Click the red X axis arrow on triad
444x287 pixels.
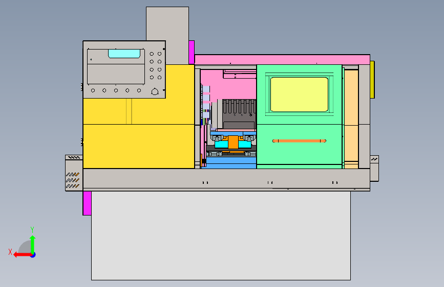pos(22,255)
